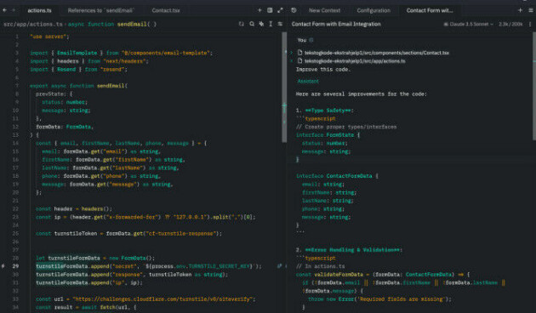Open assistant history clock icon

[294, 10]
